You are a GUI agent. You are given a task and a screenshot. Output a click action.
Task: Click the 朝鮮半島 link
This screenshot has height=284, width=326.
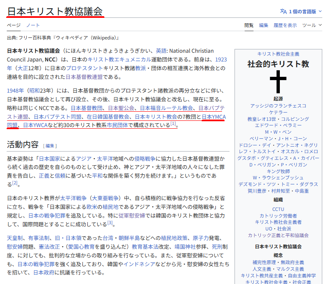click(x=129, y=238)
